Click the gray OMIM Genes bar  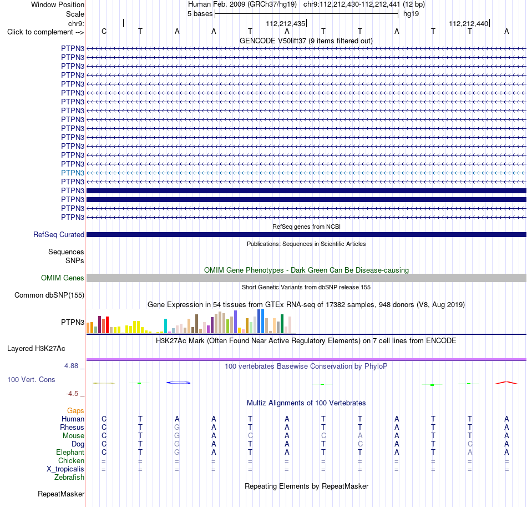[x=306, y=278]
